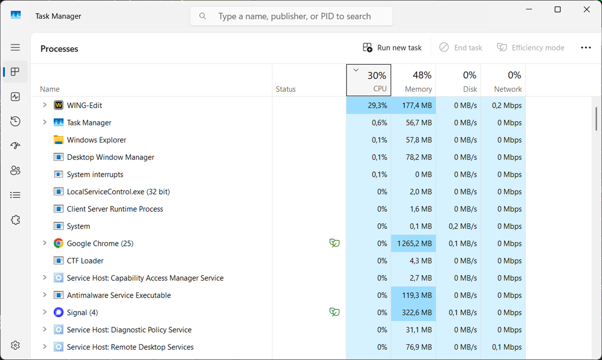Viewport: 602px width, 360px height.
Task: Sort processes by the Network column
Action: click(x=503, y=80)
